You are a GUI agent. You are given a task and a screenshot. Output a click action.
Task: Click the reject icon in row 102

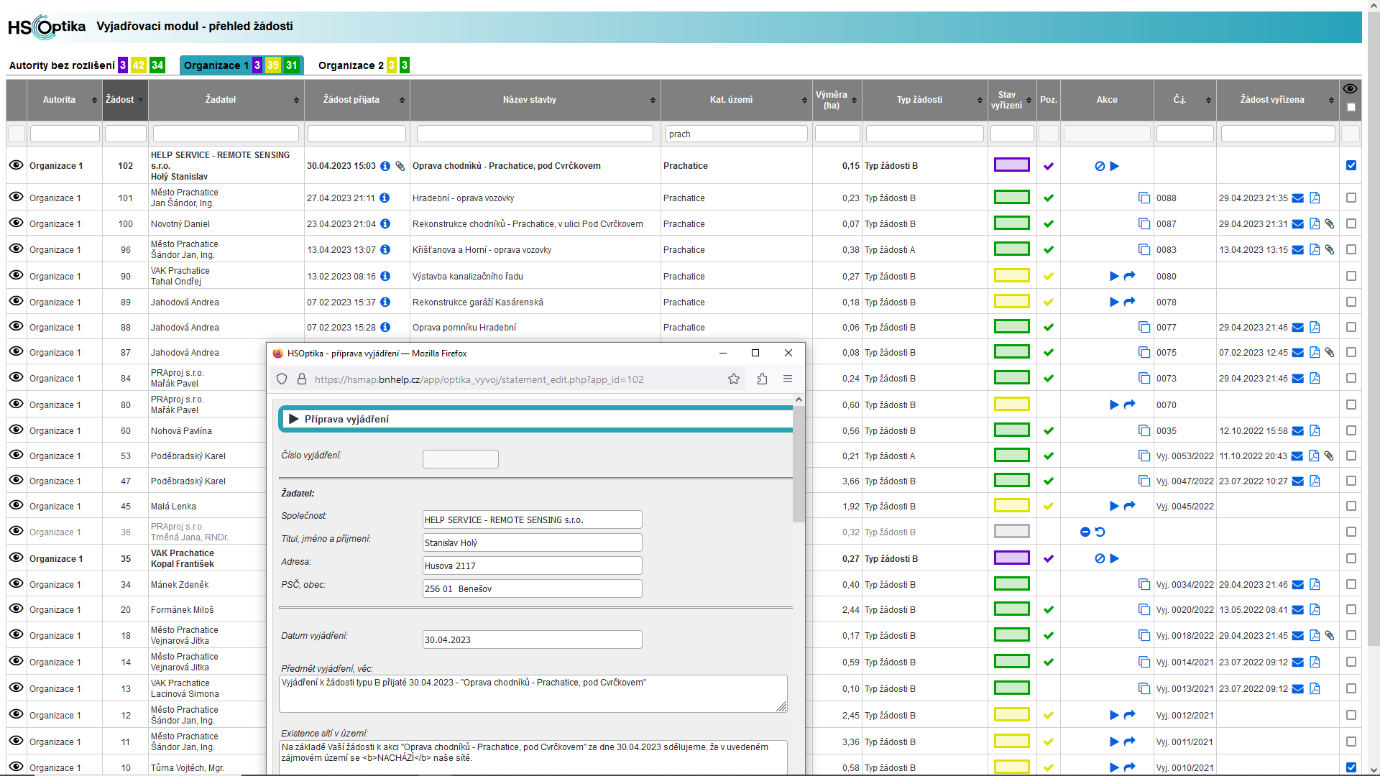[x=1100, y=166]
